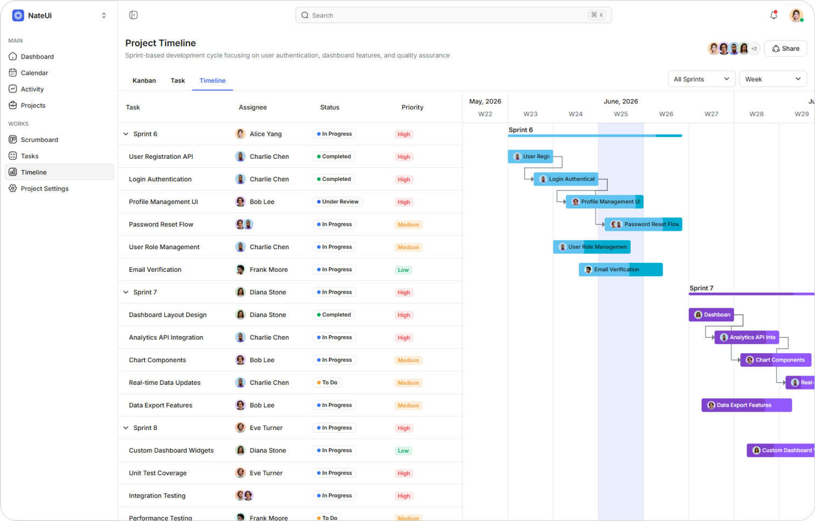Click the +2 members badge
The height and width of the screenshot is (521, 815).
coord(754,48)
